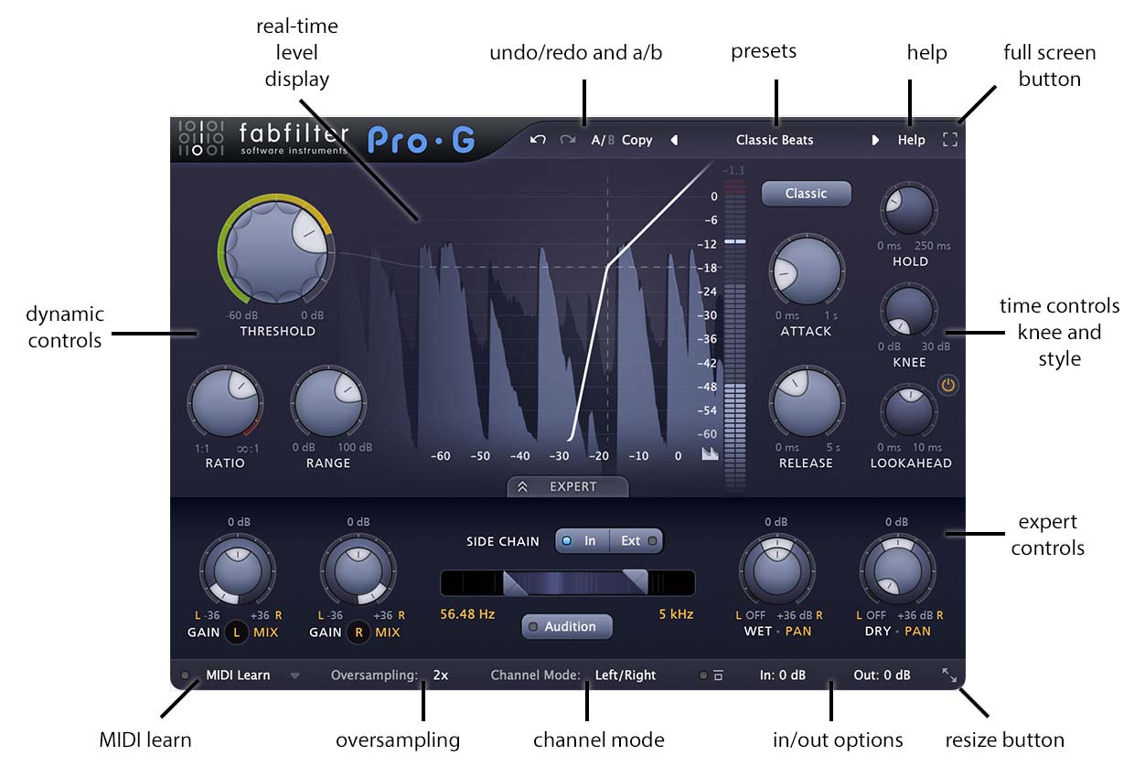The width and height of the screenshot is (1134, 766).
Task: Click the level meter display mode icon
Action: tap(710, 453)
